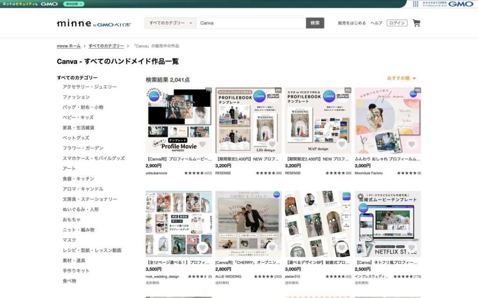Click heart on Moundust Factory profile movie
This screenshot has width=478, height=298.
pyautogui.click(x=411, y=144)
